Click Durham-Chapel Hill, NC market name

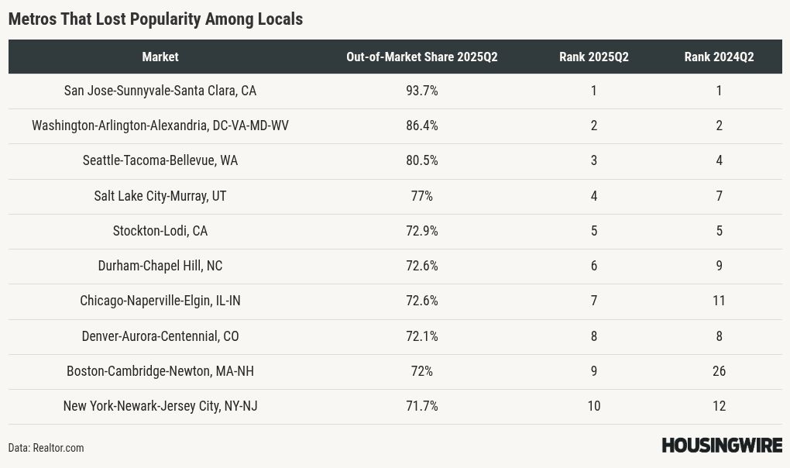[x=160, y=266]
